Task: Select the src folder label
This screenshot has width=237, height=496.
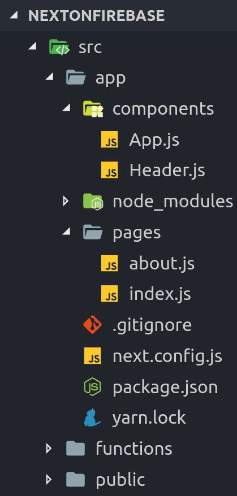Action: point(91,47)
